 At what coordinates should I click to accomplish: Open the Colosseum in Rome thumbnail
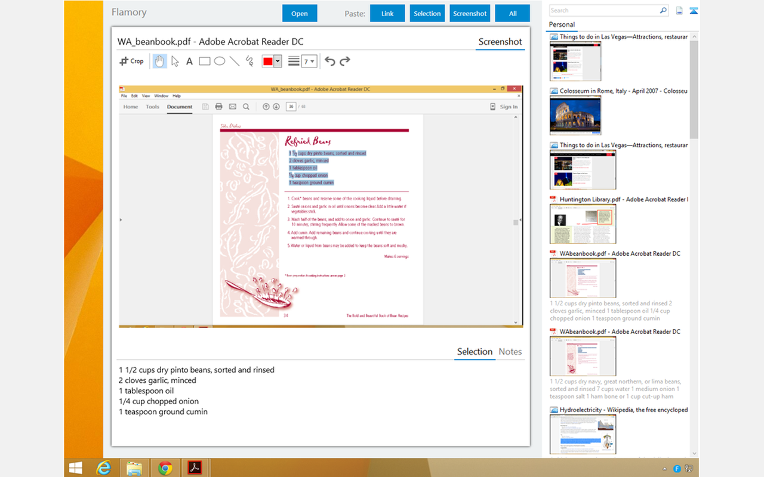pos(575,115)
